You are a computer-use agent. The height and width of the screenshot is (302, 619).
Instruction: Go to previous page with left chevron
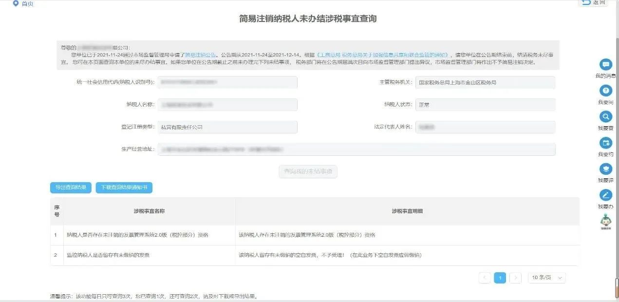[x=485, y=278]
